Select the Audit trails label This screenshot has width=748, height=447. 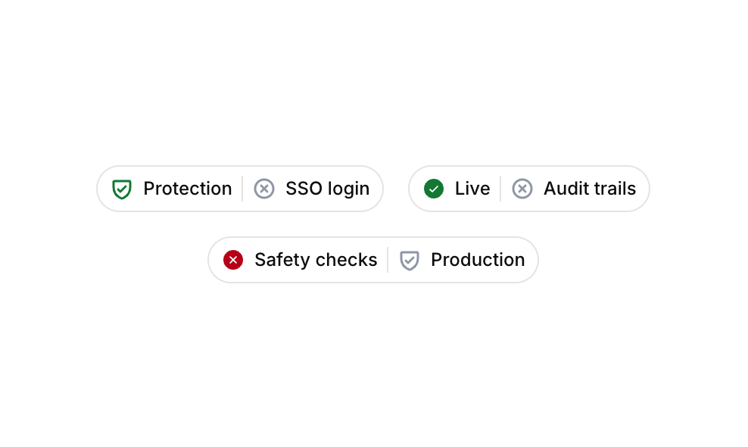(590, 189)
